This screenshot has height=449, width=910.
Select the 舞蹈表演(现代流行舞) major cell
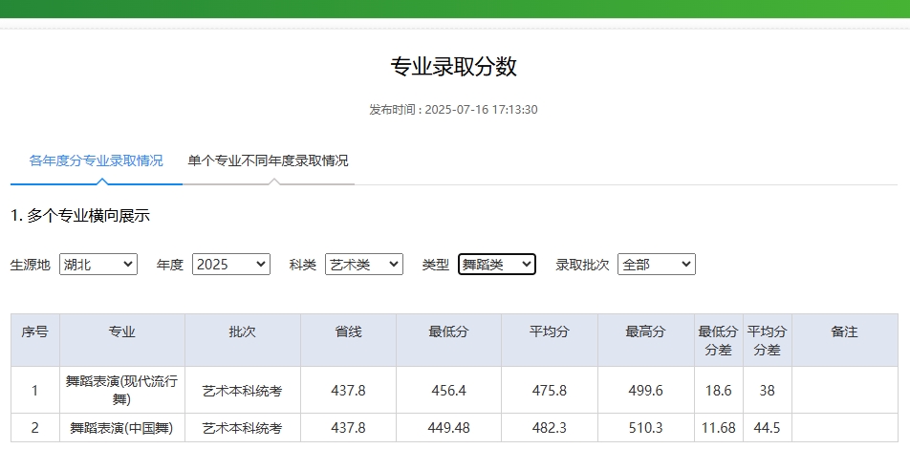(122, 390)
